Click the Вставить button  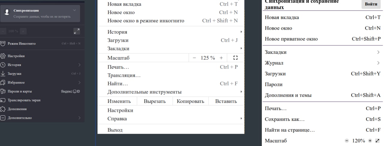point(226,101)
